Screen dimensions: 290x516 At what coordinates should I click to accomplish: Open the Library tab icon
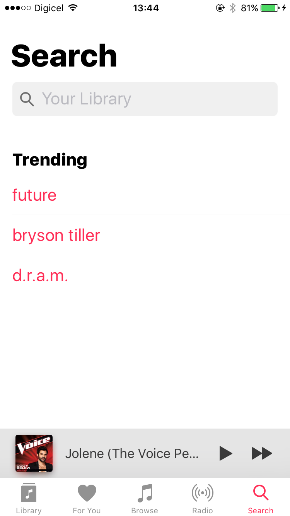29,493
